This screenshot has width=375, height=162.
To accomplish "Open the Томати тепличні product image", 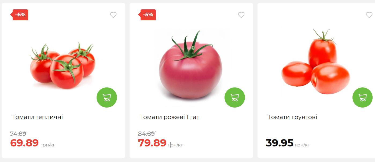I will click(x=62, y=65).
